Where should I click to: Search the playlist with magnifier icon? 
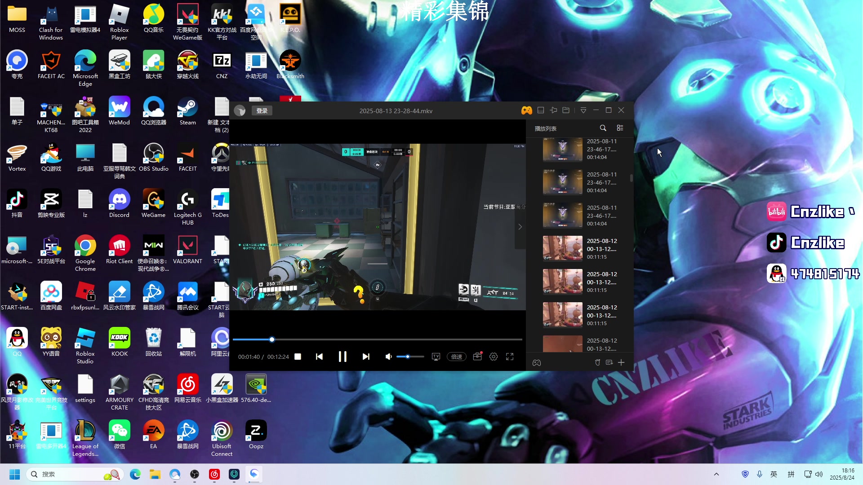603,128
